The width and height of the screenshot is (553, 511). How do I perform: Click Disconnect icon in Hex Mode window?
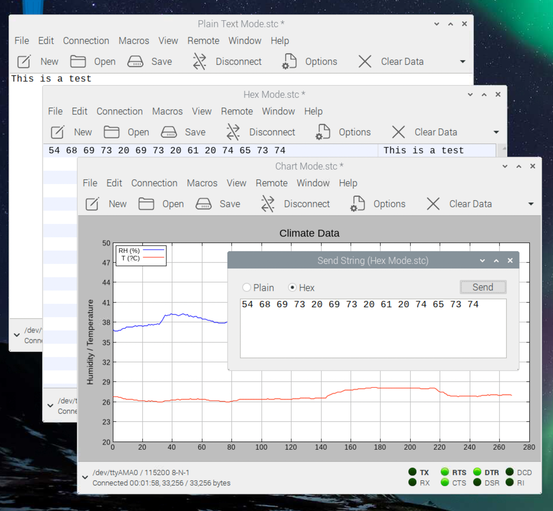pyautogui.click(x=233, y=132)
